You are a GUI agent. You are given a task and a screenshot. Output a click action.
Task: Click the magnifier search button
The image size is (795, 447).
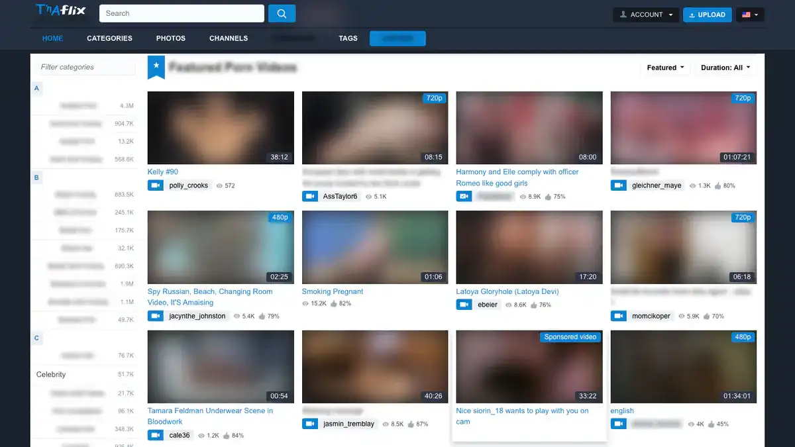pos(282,13)
